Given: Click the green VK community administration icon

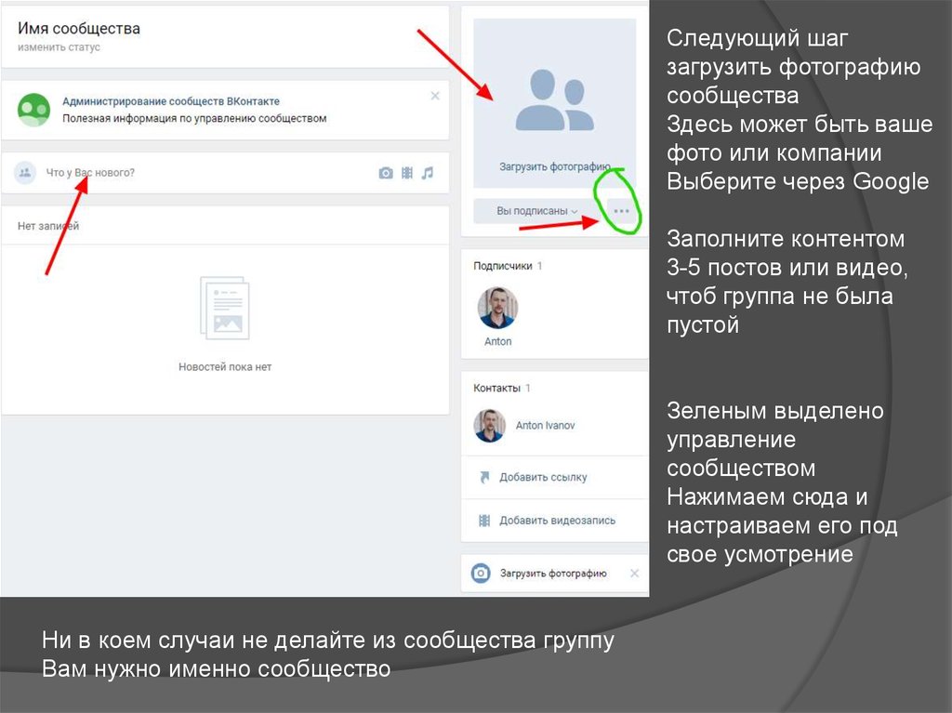Looking at the screenshot, I should [x=34, y=110].
